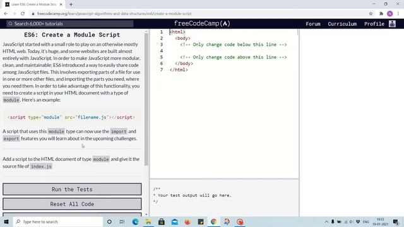Image resolution: width=404 pixels, height=227 pixels.
Task: Show hidden system tray icons chevron
Action: coord(326,221)
